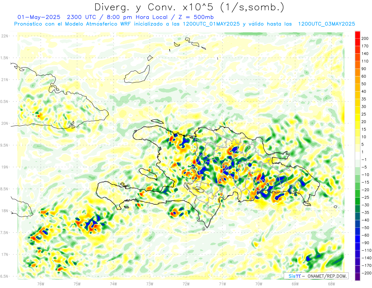
Task: Click the "-200" color scale value
Action: click(366, 273)
